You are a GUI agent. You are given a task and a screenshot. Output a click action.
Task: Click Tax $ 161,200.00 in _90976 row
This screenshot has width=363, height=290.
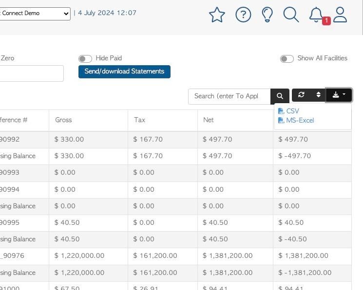155,256
